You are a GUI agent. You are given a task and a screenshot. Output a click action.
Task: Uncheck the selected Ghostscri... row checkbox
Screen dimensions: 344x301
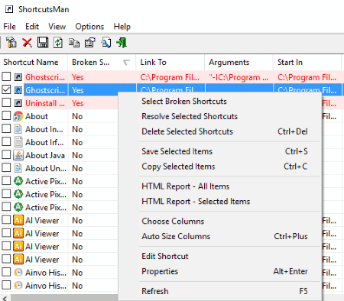(6, 89)
